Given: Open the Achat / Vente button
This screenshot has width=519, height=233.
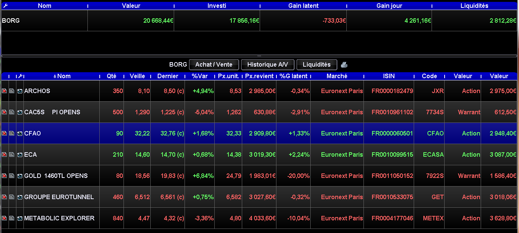Looking at the screenshot, I should point(214,65).
